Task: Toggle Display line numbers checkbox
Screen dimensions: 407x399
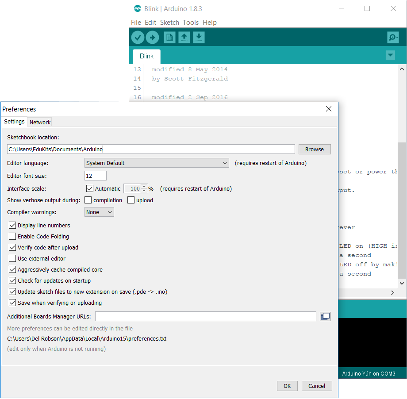Action: click(x=12, y=225)
